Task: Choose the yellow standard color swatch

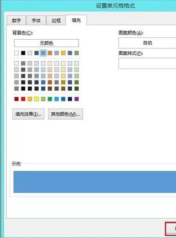Action: tap(37, 99)
